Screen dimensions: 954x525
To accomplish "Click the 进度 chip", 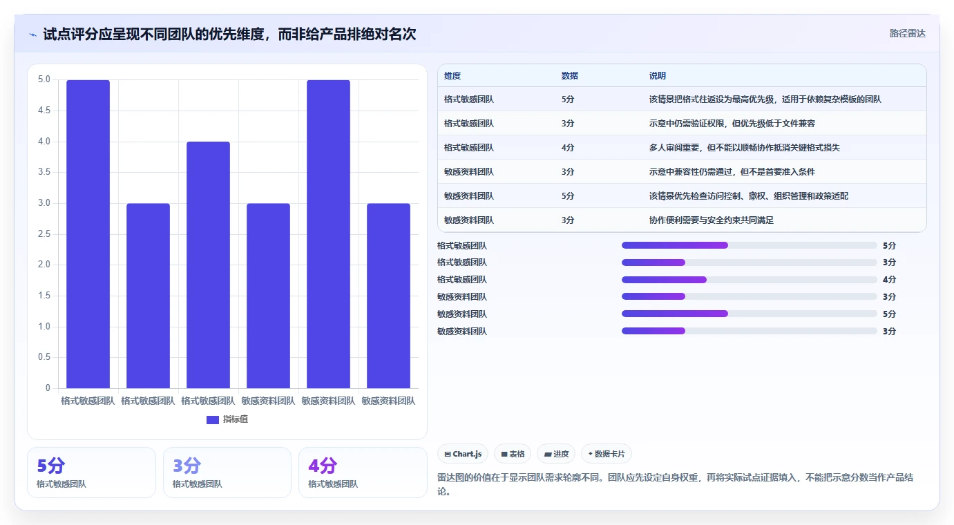I will click(556, 454).
